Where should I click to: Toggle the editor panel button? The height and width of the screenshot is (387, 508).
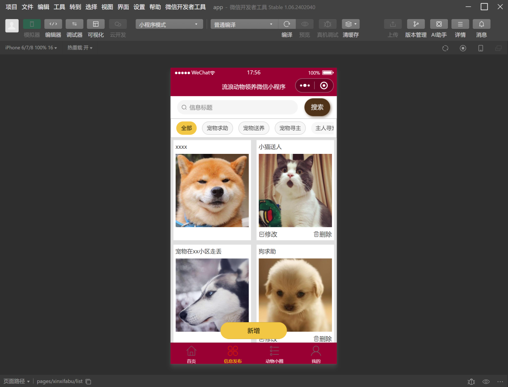53,24
